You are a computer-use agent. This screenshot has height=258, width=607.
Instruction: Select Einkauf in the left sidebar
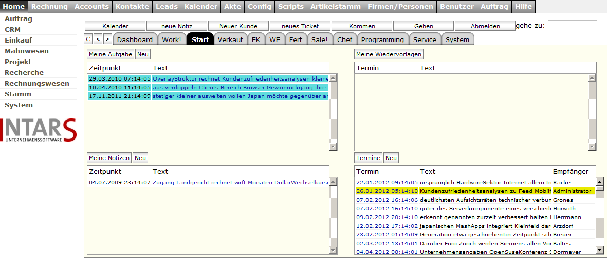[x=18, y=40]
